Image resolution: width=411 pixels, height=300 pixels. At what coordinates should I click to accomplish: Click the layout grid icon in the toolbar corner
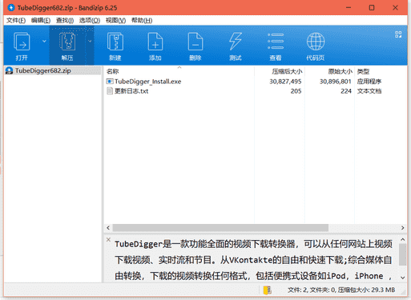[x=398, y=34]
